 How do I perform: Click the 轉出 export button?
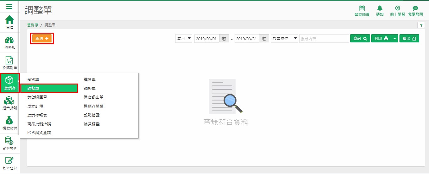(409, 38)
